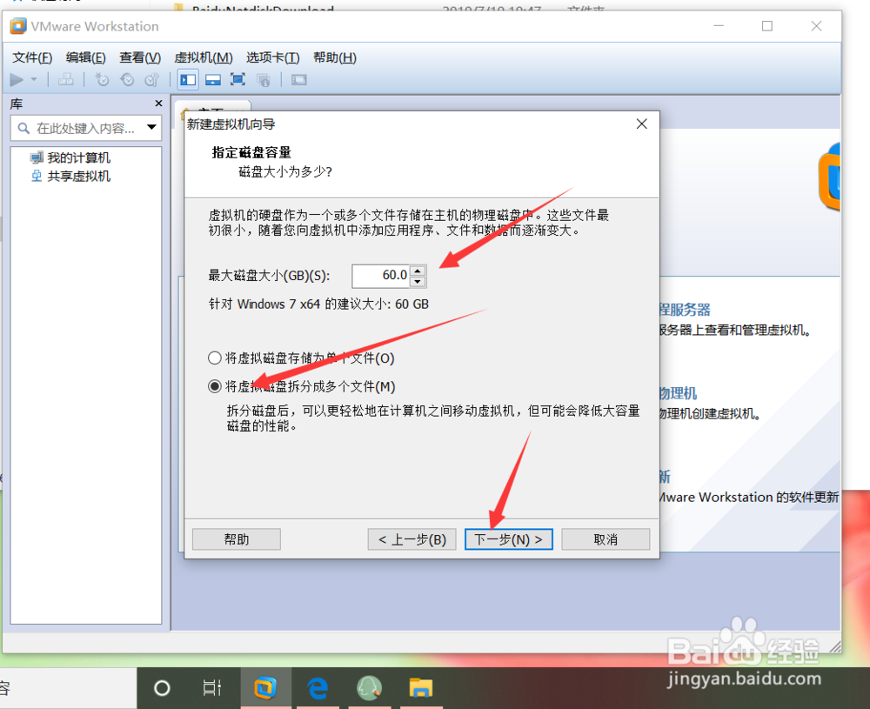Image resolution: width=870 pixels, height=709 pixels.
Task: Select 将虚拟磁盘拆分成多个文件 radio option
Action: [x=213, y=385]
